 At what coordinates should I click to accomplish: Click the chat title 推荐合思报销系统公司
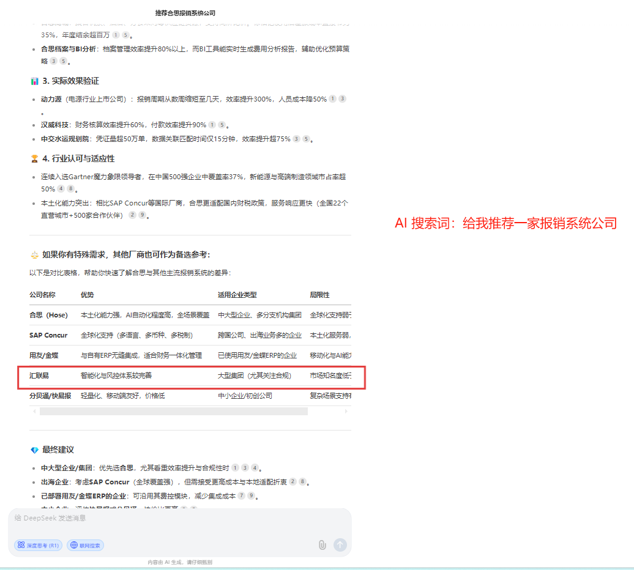pyautogui.click(x=185, y=13)
